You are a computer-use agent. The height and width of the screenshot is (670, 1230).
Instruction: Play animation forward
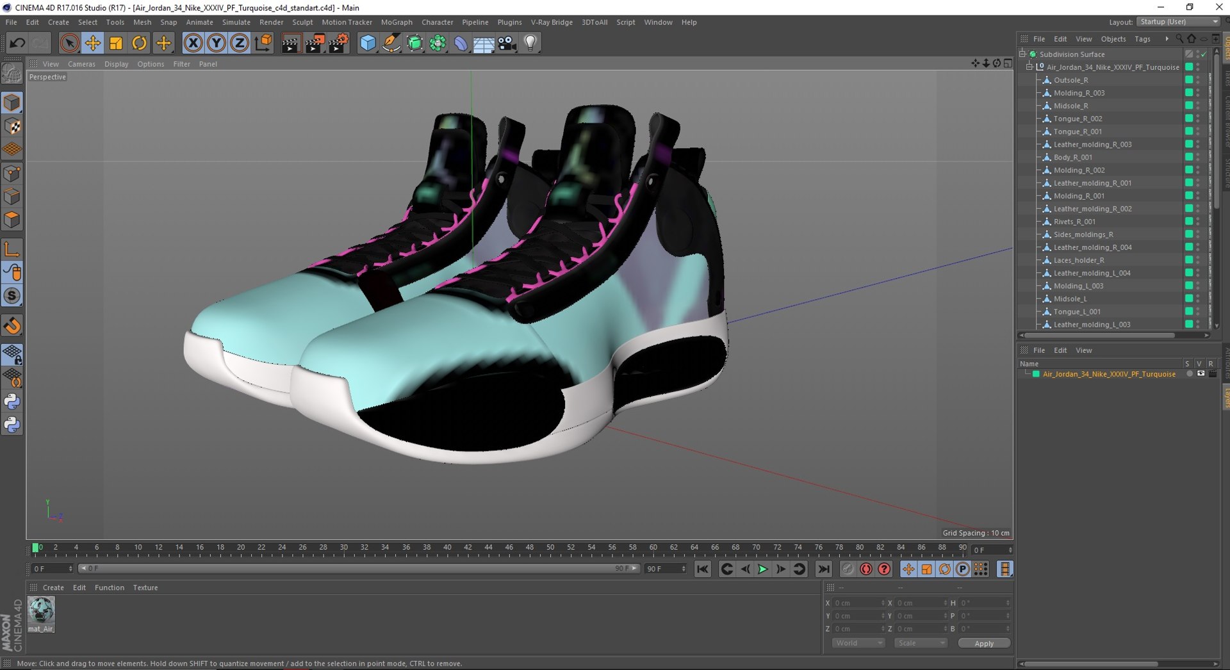coord(762,569)
